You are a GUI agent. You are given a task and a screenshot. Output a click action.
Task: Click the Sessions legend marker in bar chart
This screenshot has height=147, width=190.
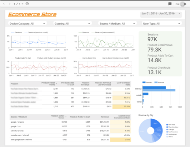pyautogui.click(x=144, y=83)
